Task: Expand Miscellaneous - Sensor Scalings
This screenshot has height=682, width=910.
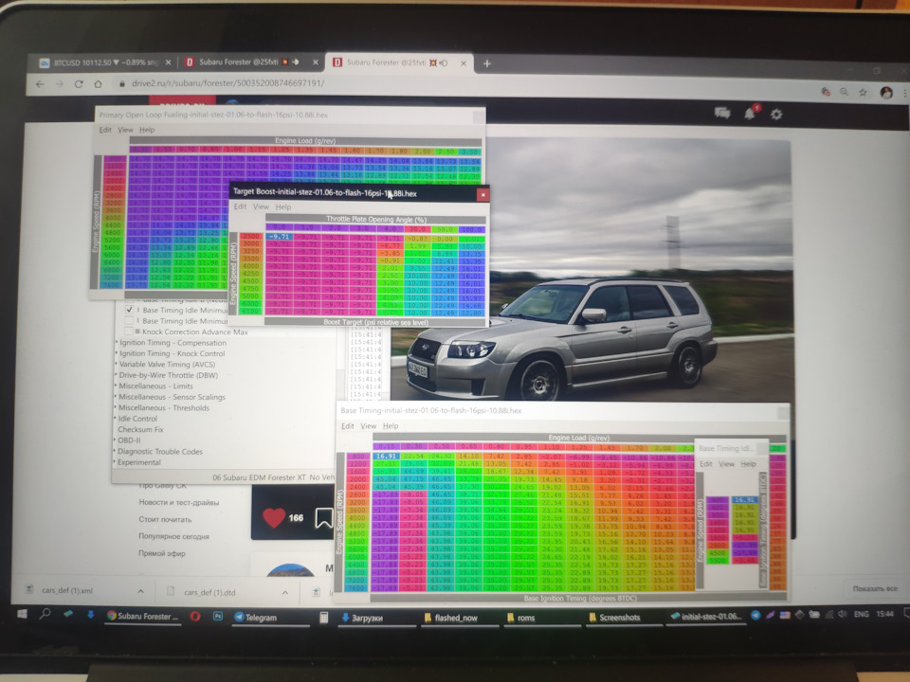Action: point(172,397)
